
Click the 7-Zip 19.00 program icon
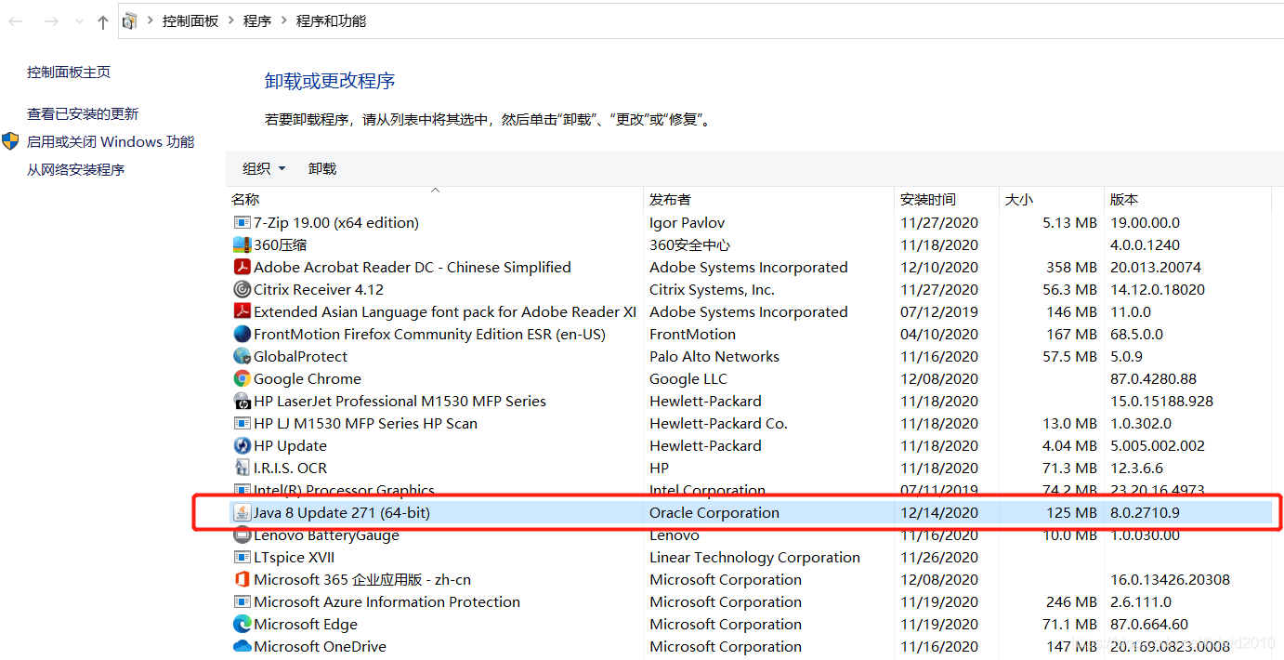[242, 223]
